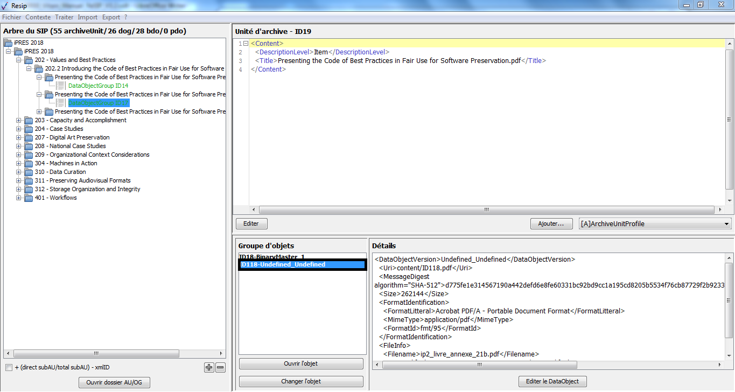Collapse the Content XML fold marker
735x392 pixels.
click(x=246, y=44)
